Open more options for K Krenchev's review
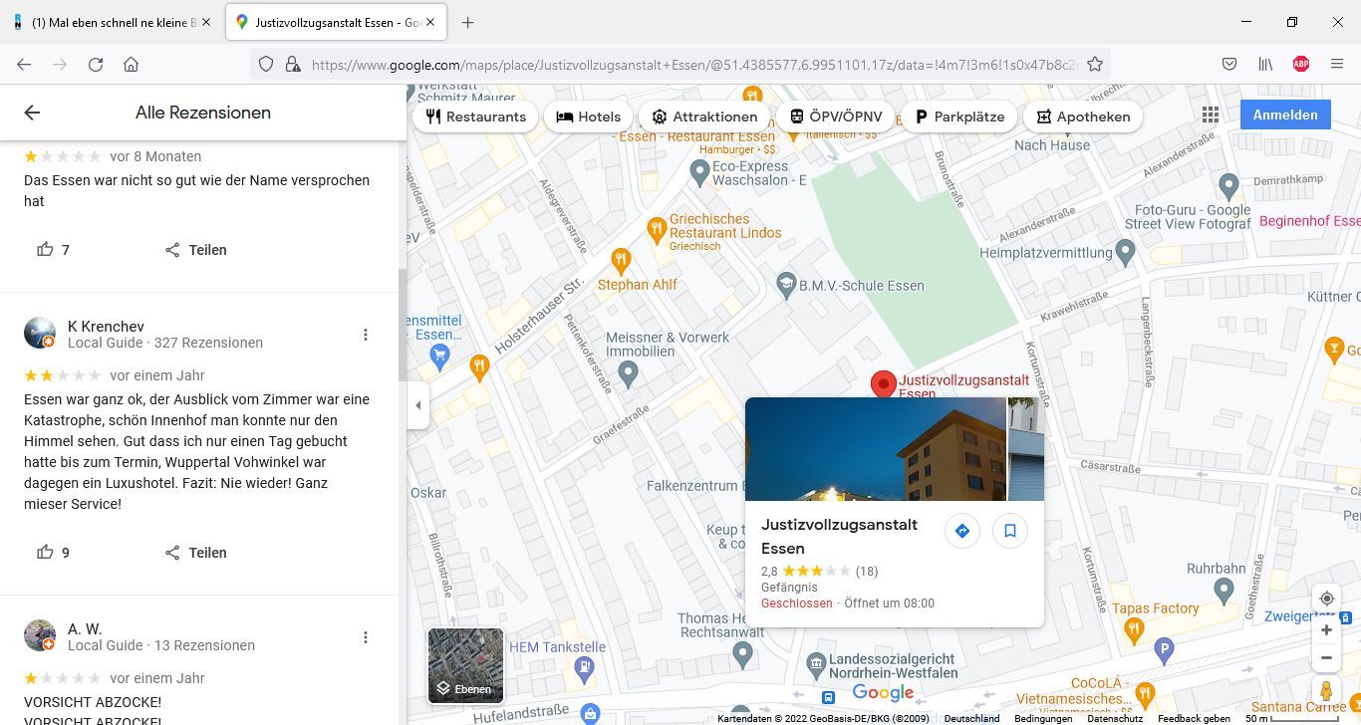 click(366, 335)
